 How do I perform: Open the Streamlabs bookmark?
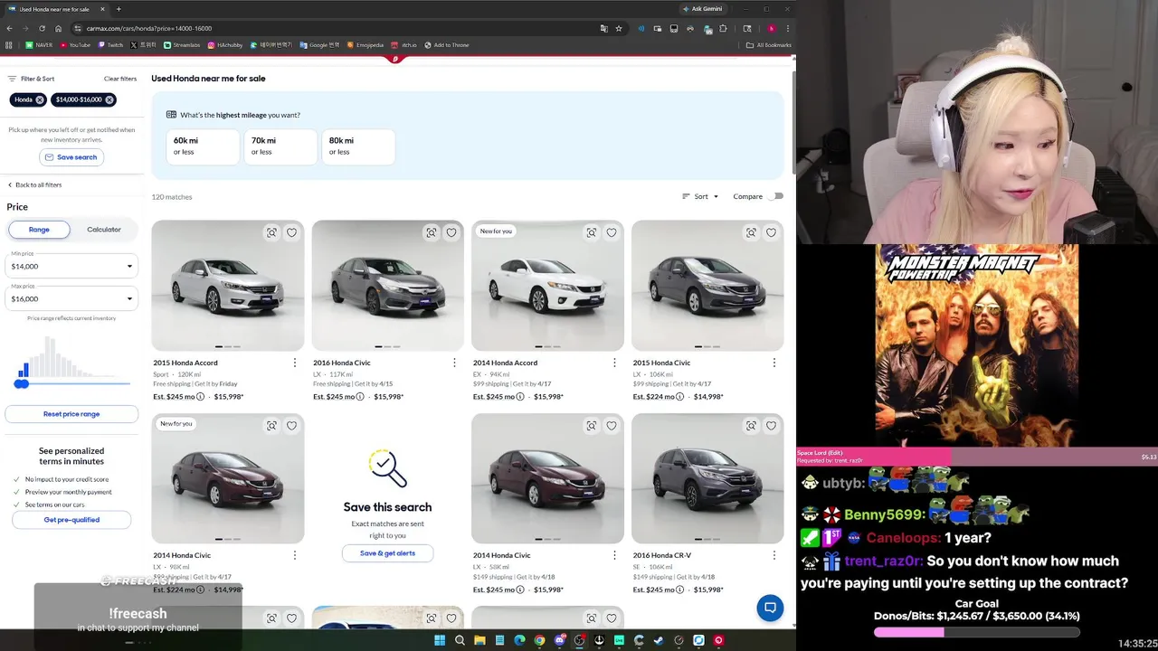(182, 44)
